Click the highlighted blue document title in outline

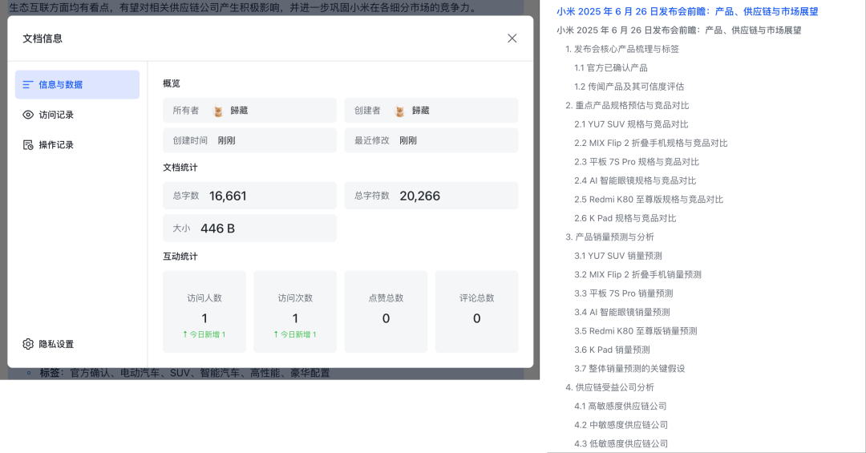pos(687,11)
